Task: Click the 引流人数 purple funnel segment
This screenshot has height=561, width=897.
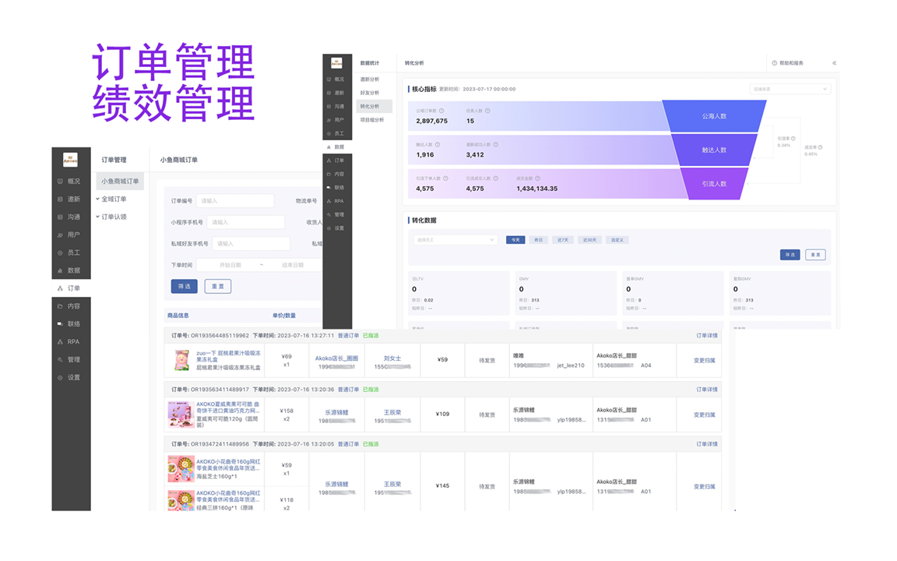Action: click(713, 184)
